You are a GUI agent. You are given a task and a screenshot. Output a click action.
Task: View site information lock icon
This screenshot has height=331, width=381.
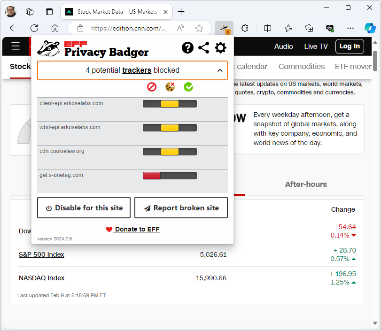coord(80,28)
